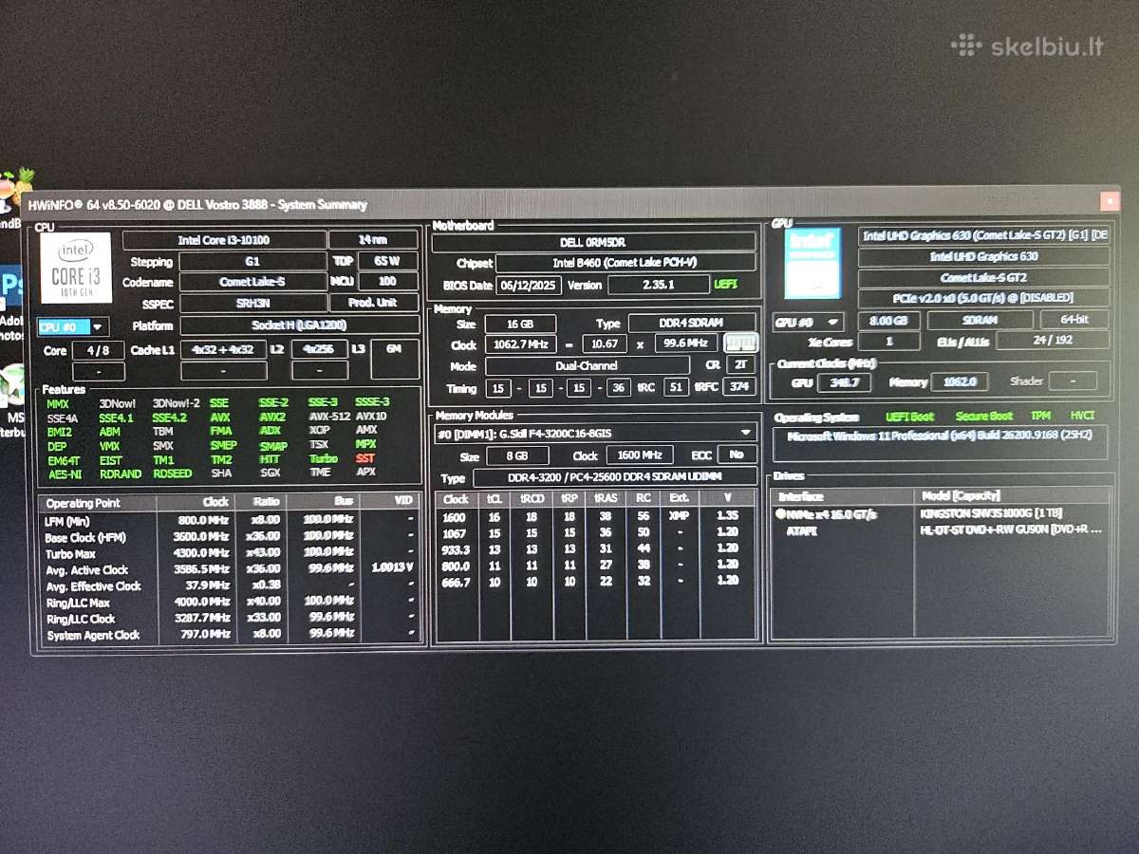Image resolution: width=1139 pixels, height=854 pixels.
Task: Click the Socket H (LGA1200) platform field
Action: click(x=299, y=325)
